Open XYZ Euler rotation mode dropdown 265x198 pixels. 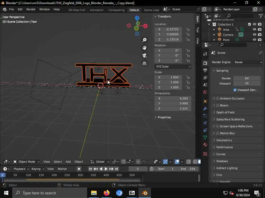pos(173,67)
